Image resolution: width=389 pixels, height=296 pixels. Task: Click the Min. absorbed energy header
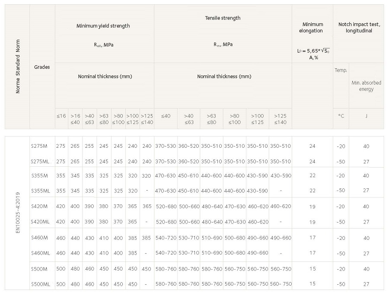[x=366, y=86]
